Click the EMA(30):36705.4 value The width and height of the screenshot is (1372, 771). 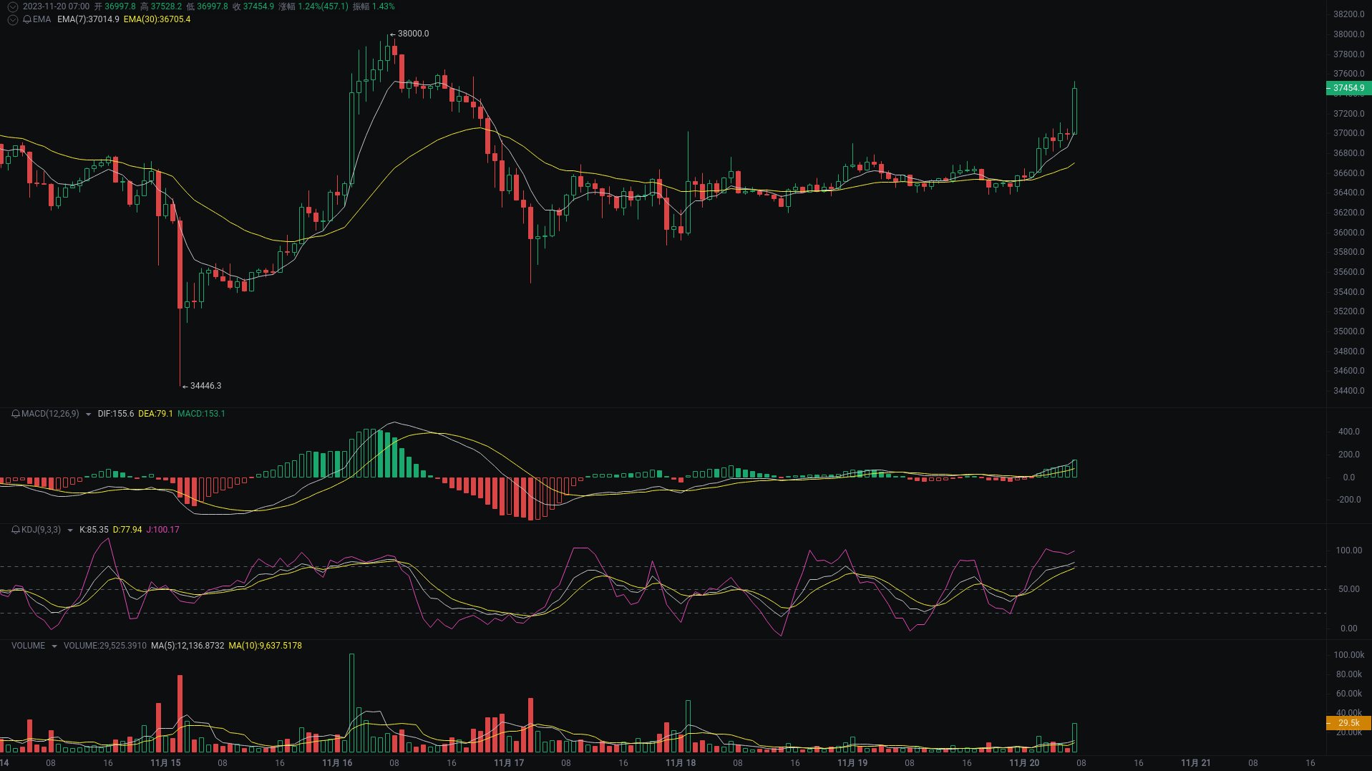pos(157,19)
